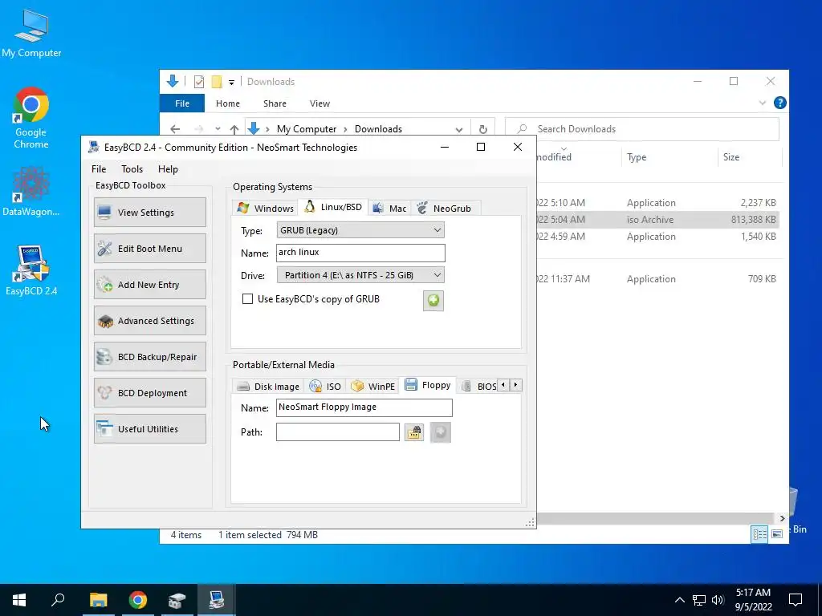Viewport: 822px width, 616px height.
Task: Refresh the Downloads folder
Action: coord(482,129)
